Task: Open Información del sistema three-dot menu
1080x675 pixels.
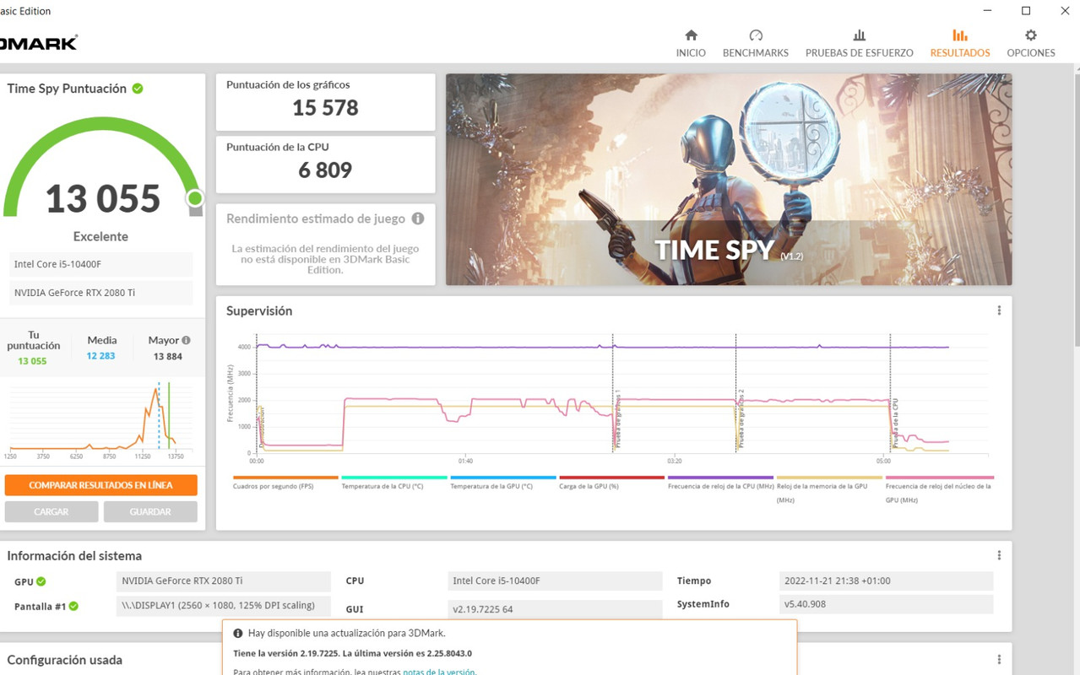Action: click(999, 555)
